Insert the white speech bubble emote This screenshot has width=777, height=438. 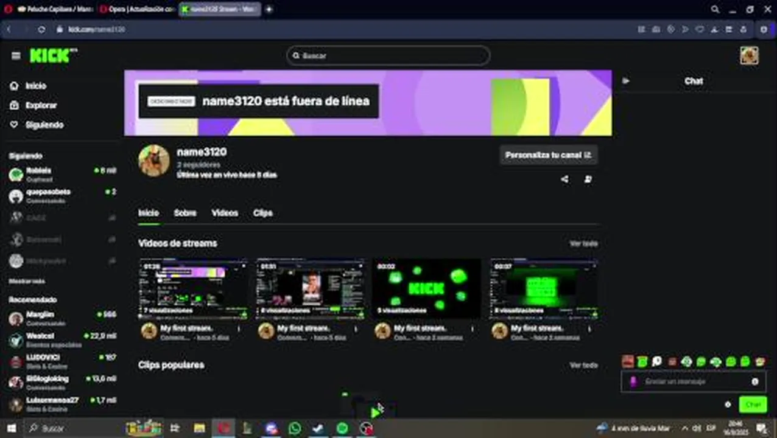pos(657,361)
